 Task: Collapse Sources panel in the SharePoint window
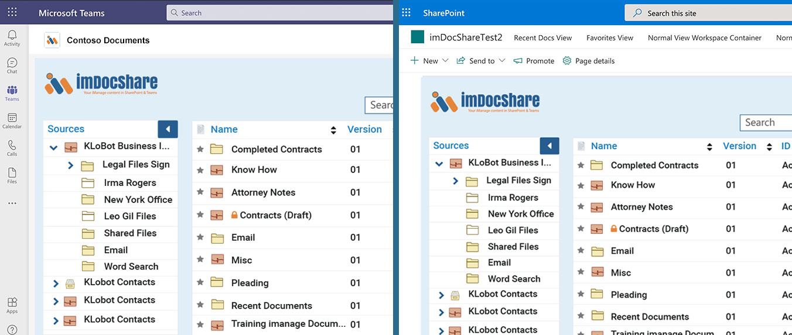[549, 146]
